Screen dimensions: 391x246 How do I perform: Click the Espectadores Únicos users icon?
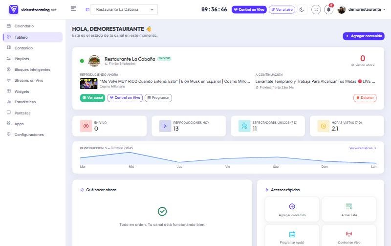244,126
